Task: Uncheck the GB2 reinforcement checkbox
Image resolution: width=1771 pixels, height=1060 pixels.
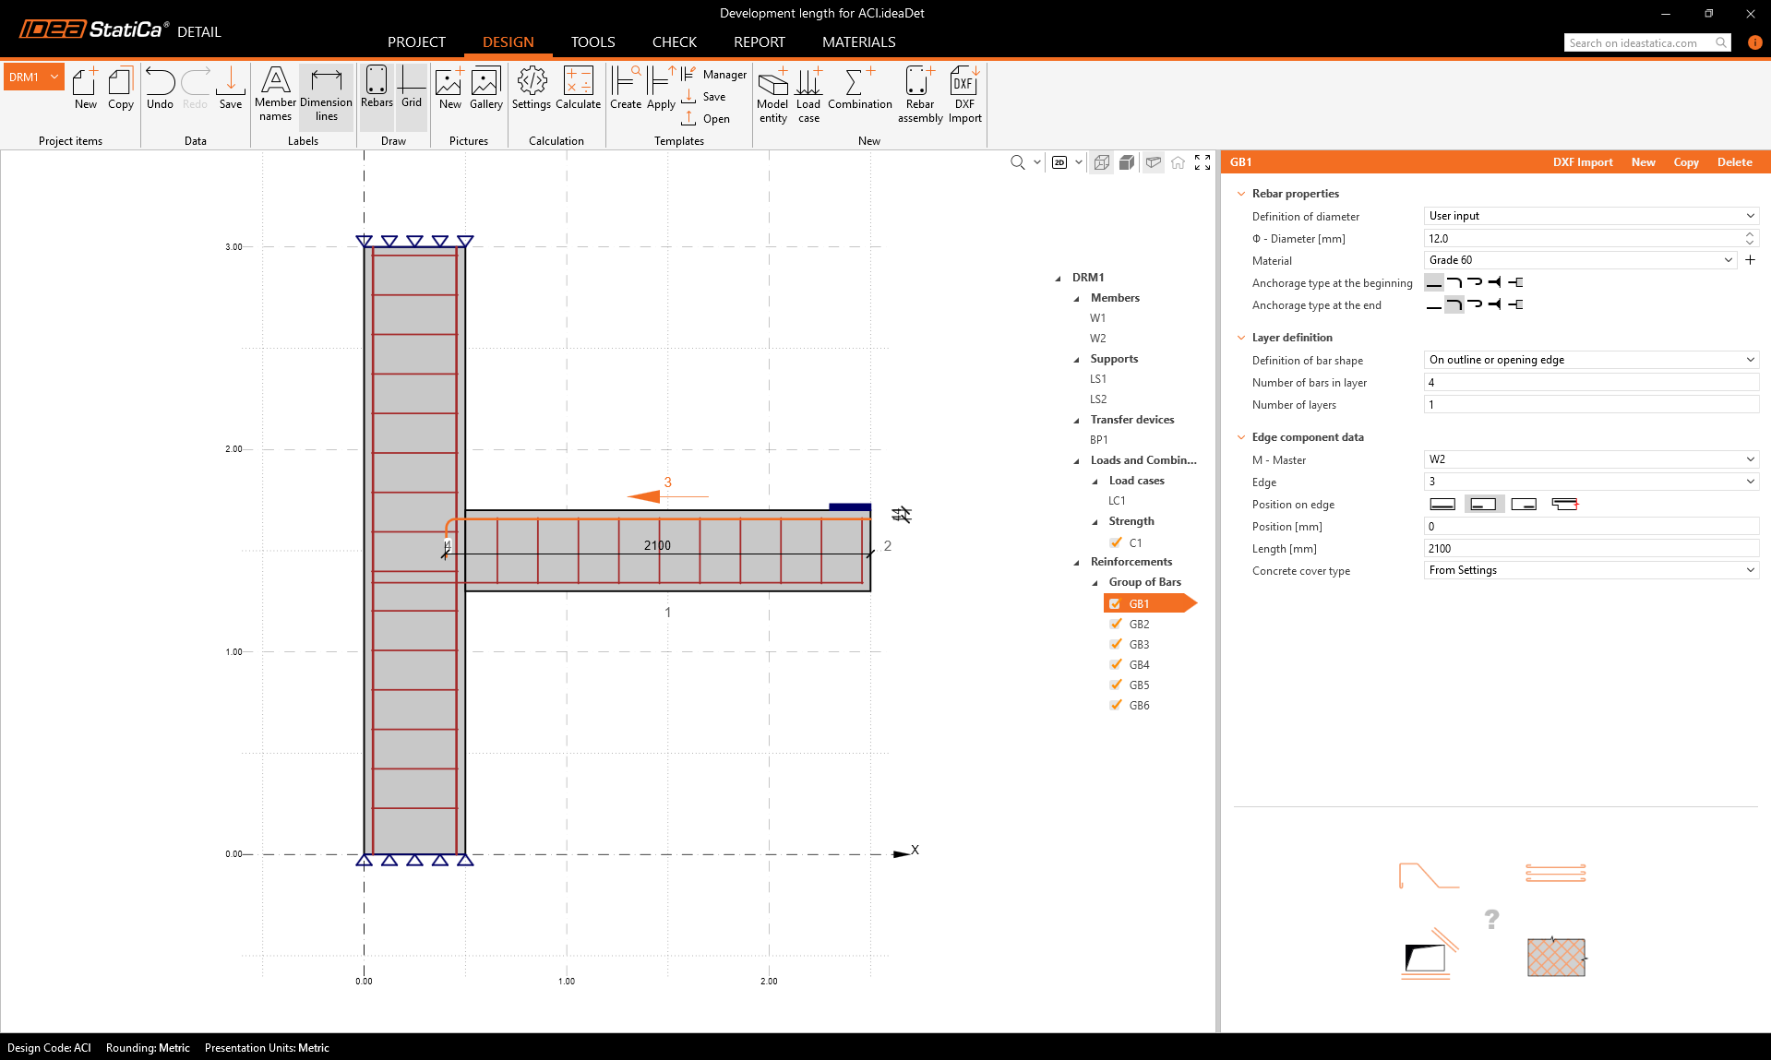Action: click(1116, 625)
